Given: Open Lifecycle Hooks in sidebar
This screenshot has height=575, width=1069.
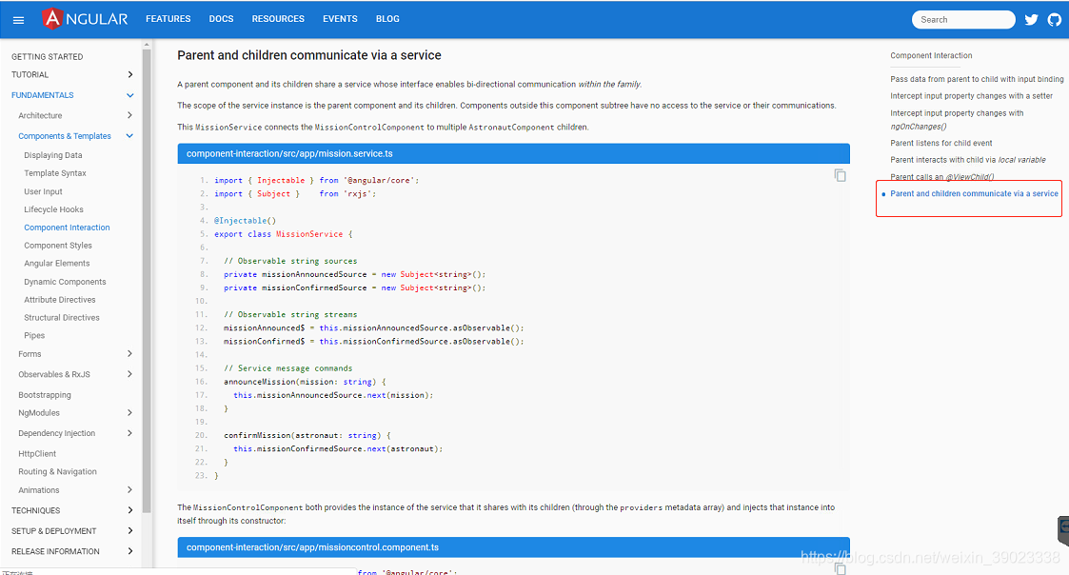Looking at the screenshot, I should coord(54,209).
